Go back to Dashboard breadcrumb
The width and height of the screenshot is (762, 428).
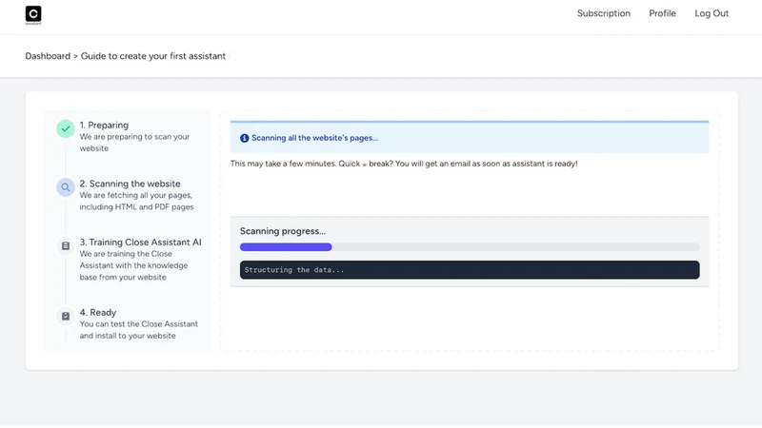coord(48,56)
